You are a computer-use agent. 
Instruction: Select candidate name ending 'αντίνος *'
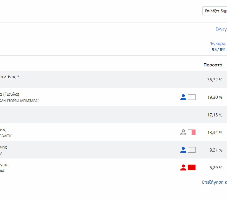pos(9,77)
